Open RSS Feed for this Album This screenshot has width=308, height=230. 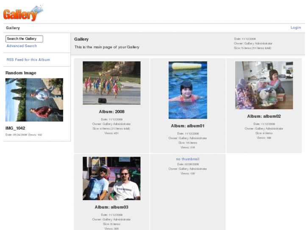pos(28,60)
